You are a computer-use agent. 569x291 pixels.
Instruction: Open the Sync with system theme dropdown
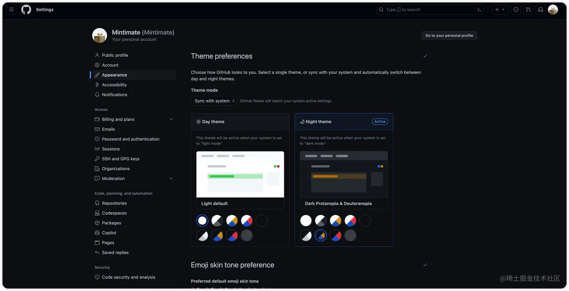pos(214,101)
